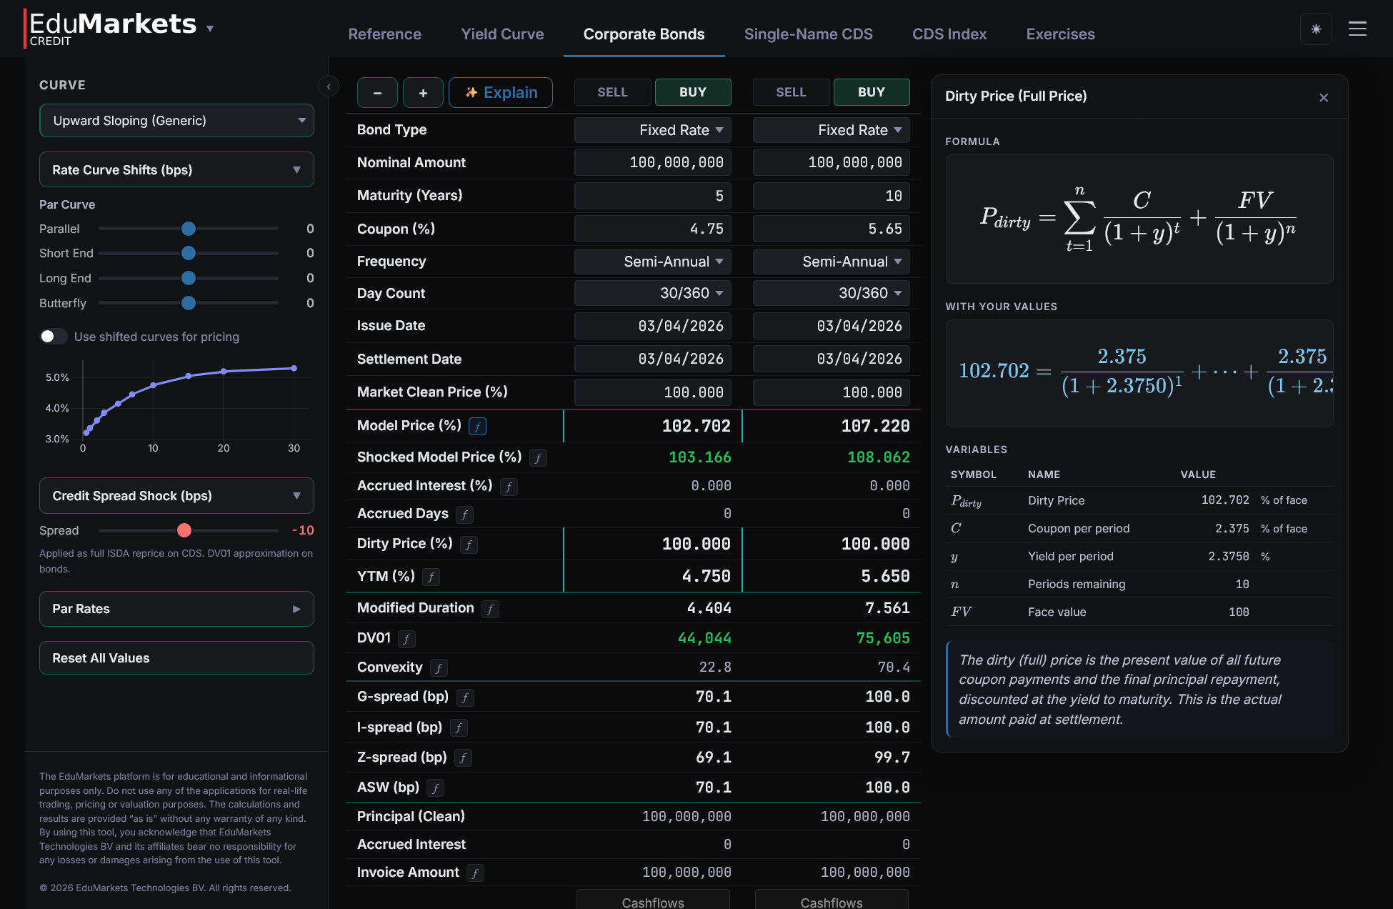Open the hamburger menu

click(x=1357, y=29)
